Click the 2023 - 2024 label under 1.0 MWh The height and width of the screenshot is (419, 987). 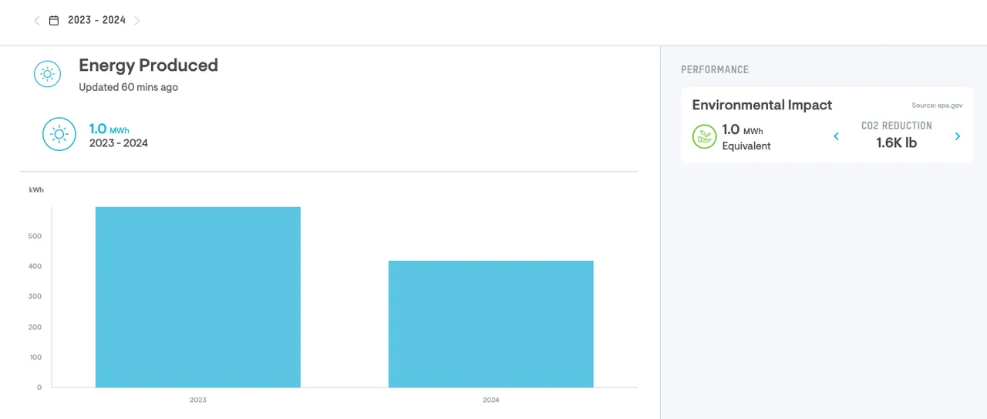(x=118, y=143)
